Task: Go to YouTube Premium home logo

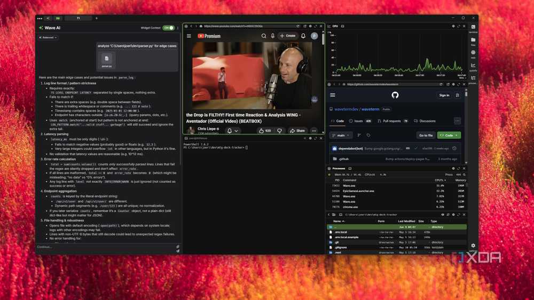Action: tap(209, 36)
